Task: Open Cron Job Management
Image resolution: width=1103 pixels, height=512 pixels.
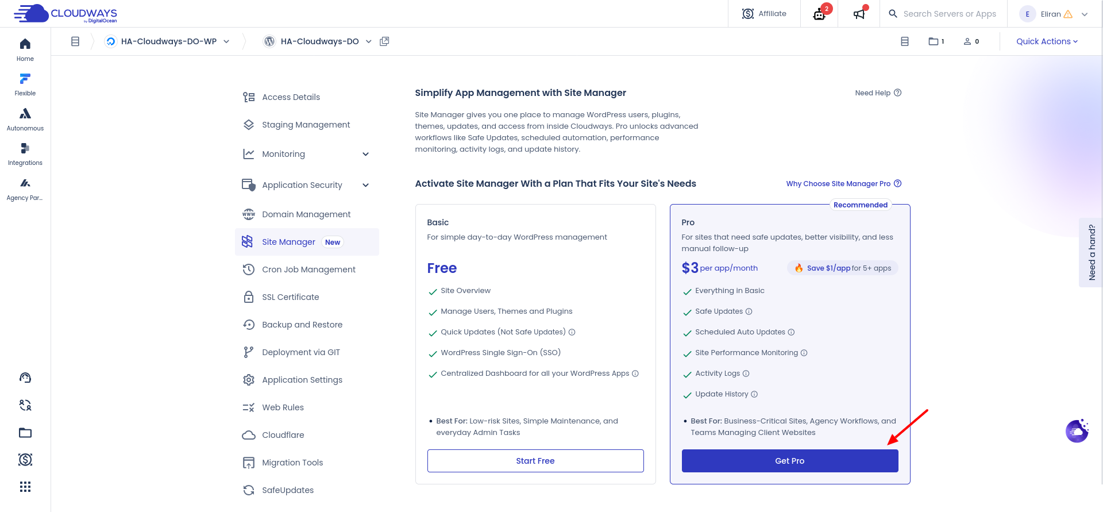Action: click(307, 270)
